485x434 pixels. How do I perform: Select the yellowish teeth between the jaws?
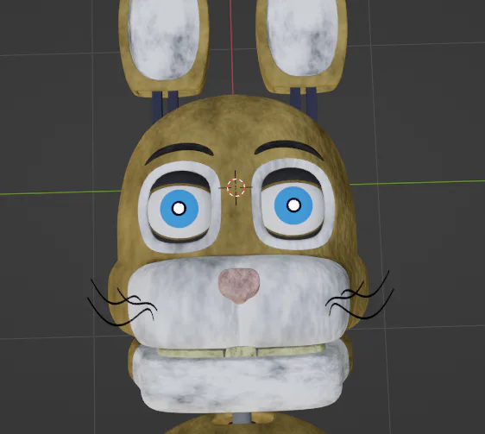coord(241,351)
